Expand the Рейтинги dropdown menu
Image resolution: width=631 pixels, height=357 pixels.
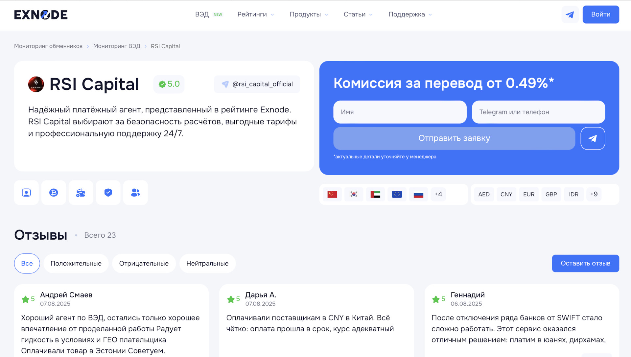click(256, 14)
